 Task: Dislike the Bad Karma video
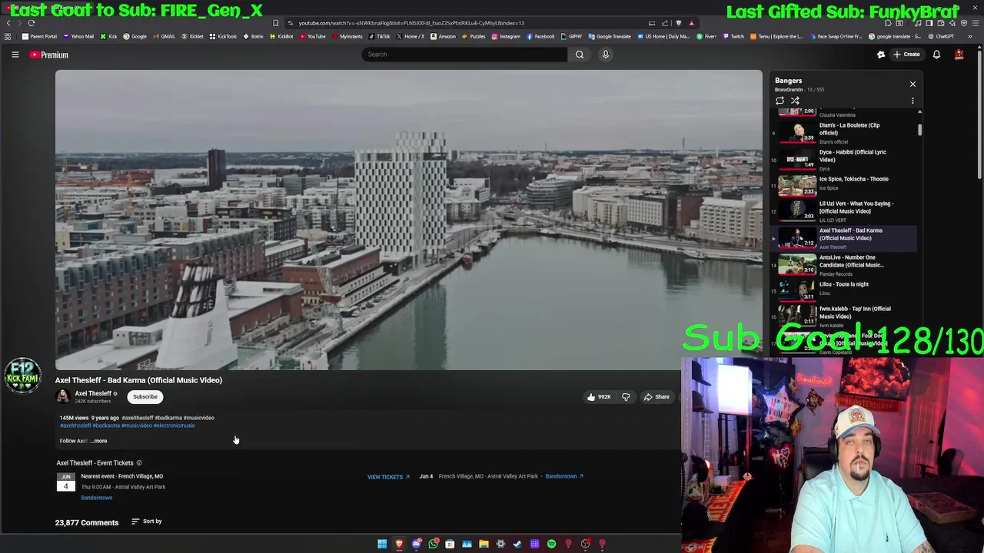click(x=626, y=397)
